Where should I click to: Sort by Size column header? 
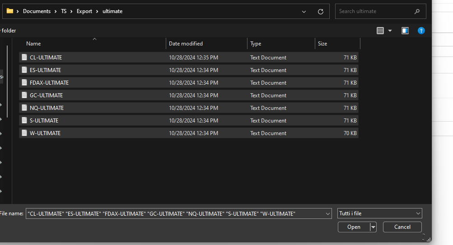point(322,44)
